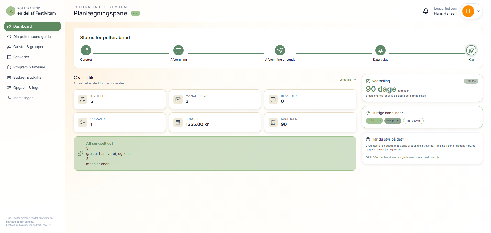Click the 'Se detaljer' link
This screenshot has height=233, width=491.
(x=346, y=80)
